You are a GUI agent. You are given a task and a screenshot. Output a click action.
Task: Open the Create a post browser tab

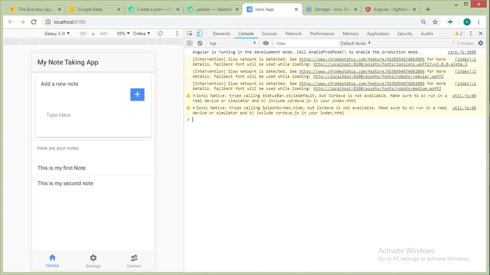click(x=154, y=9)
